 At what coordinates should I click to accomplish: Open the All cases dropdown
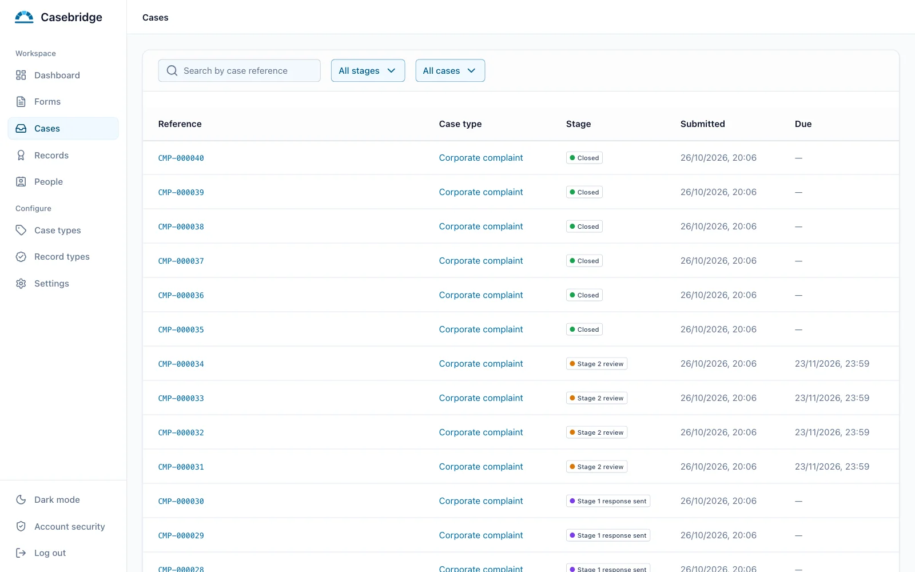tap(450, 70)
